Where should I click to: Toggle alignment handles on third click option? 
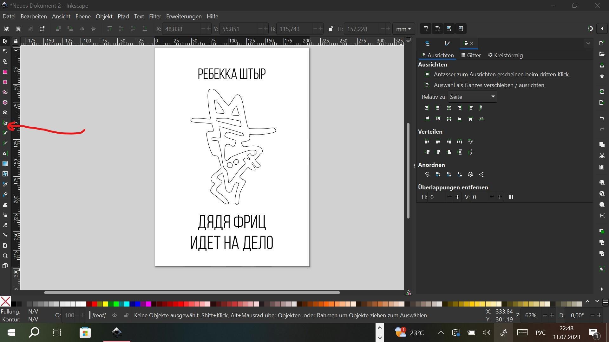427,74
